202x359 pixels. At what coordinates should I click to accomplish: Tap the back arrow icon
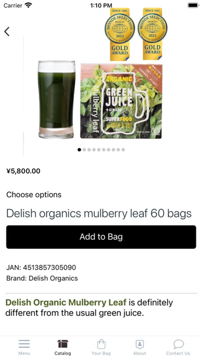7,32
